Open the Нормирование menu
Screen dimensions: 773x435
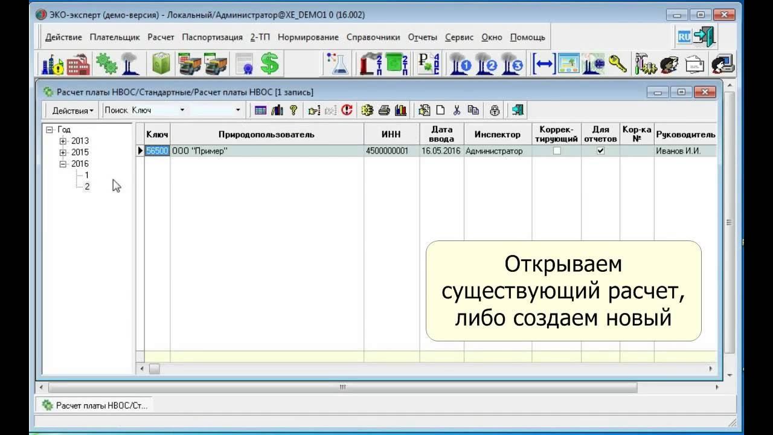(309, 37)
